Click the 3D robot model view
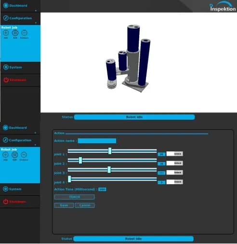Screen dimensions: 237x244 128,59
